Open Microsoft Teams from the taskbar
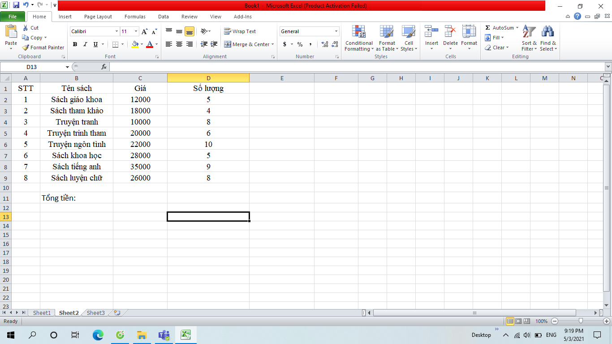This screenshot has width=612, height=344. (164, 335)
